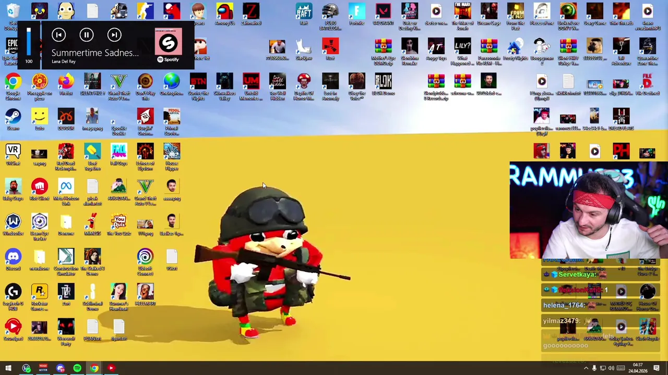Select the Steam desktop icon

[x=13, y=119]
